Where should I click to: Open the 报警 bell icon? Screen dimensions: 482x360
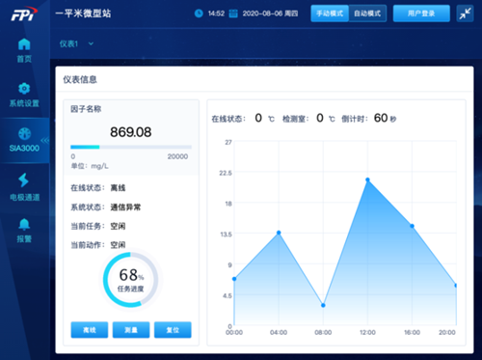click(x=24, y=224)
